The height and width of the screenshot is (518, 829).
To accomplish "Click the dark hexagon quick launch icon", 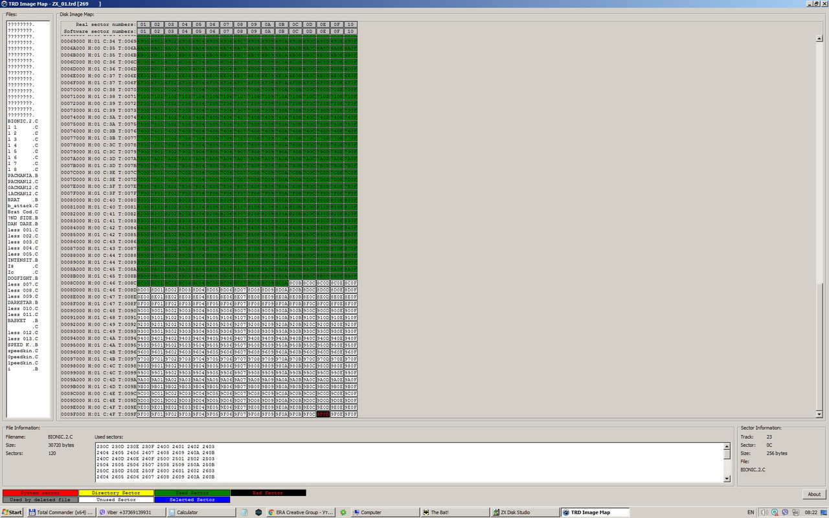I will (x=258, y=512).
